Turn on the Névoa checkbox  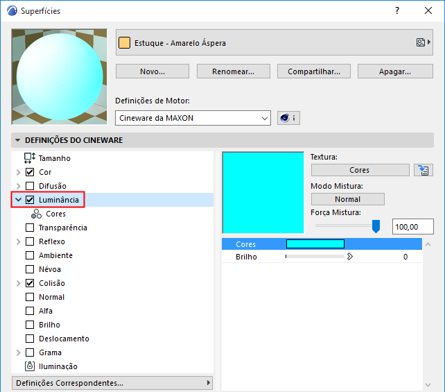(x=30, y=269)
